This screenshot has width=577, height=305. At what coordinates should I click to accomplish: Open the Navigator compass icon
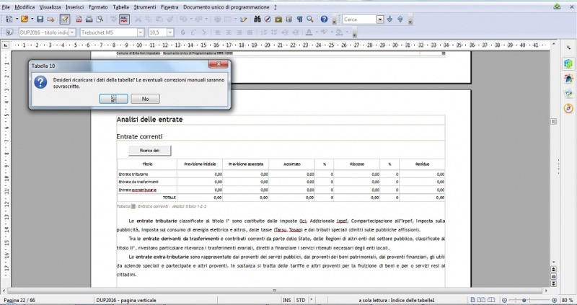[268, 19]
